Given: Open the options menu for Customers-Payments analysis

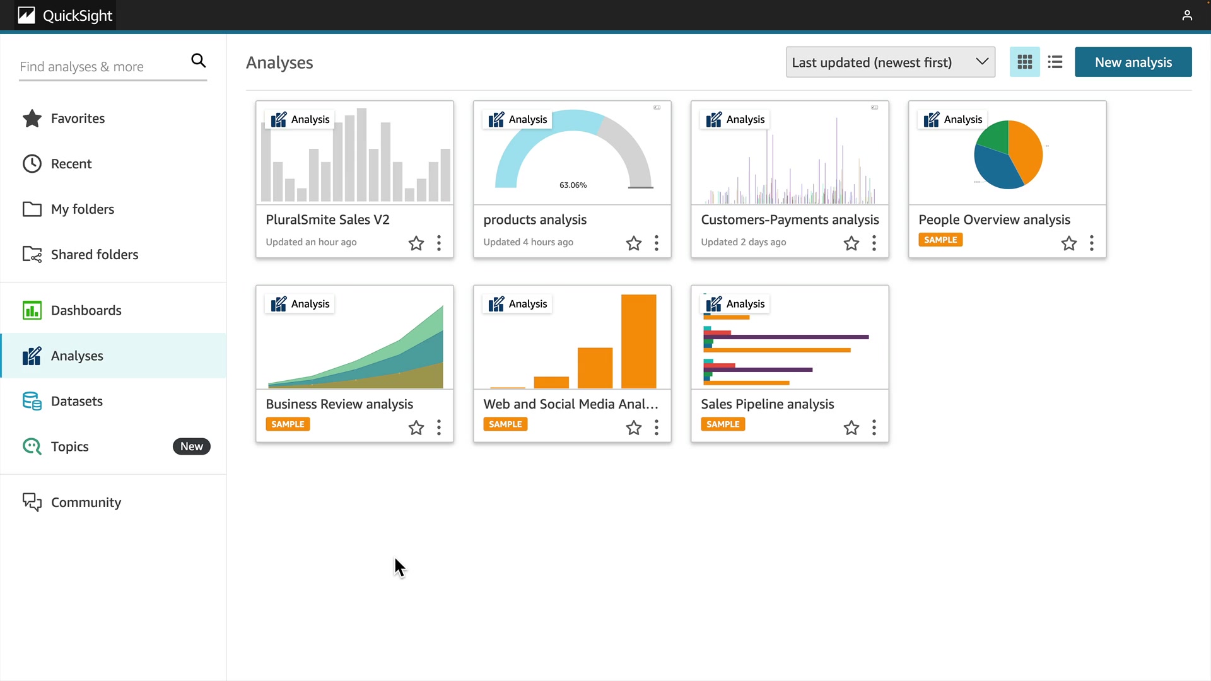Looking at the screenshot, I should click(x=874, y=243).
